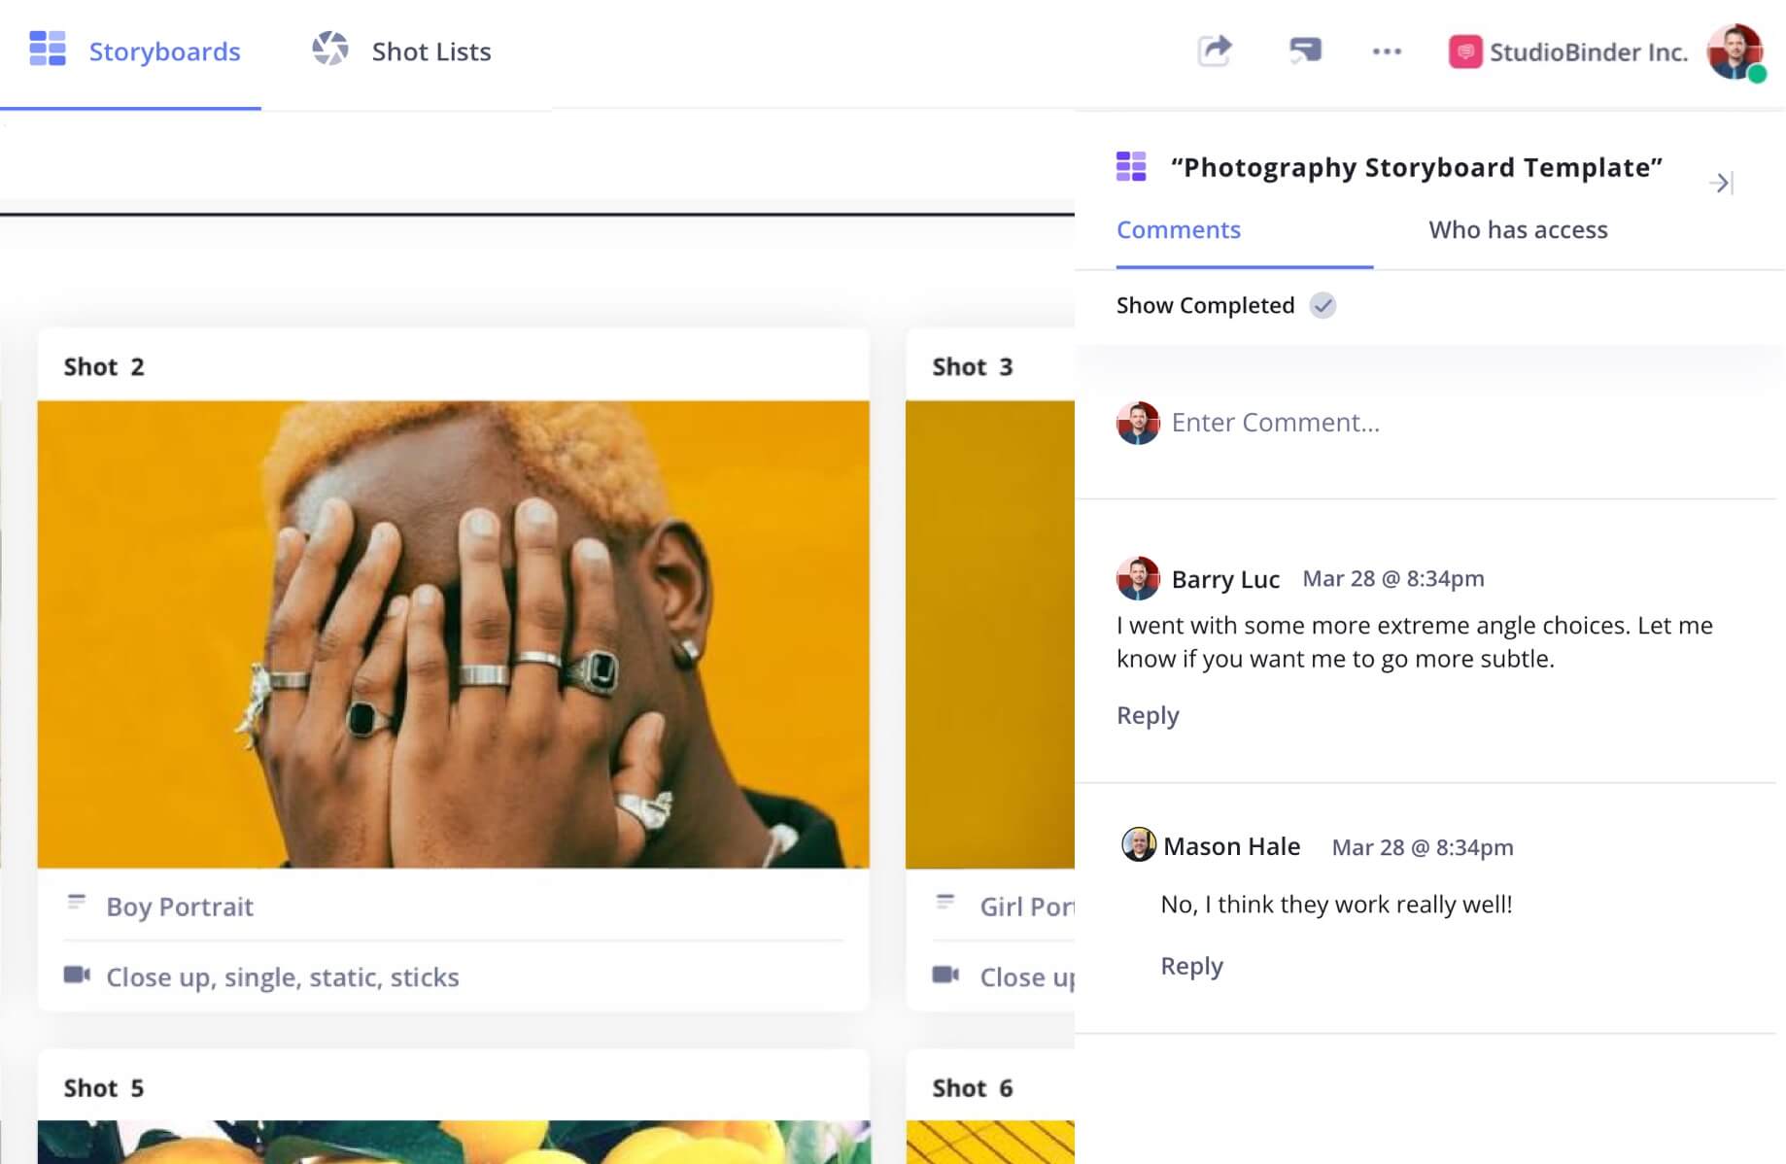Image resolution: width=1786 pixels, height=1164 pixels.
Task: Reply to Barry Luc's comment
Action: tap(1148, 715)
